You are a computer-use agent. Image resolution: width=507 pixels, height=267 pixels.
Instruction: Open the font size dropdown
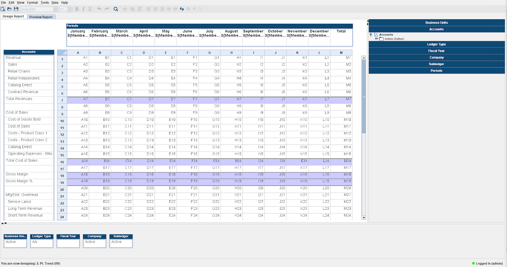tap(70, 9)
